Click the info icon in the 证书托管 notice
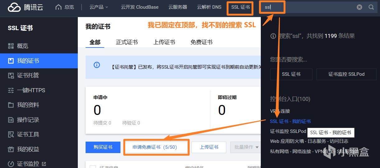 click(x=97, y=65)
